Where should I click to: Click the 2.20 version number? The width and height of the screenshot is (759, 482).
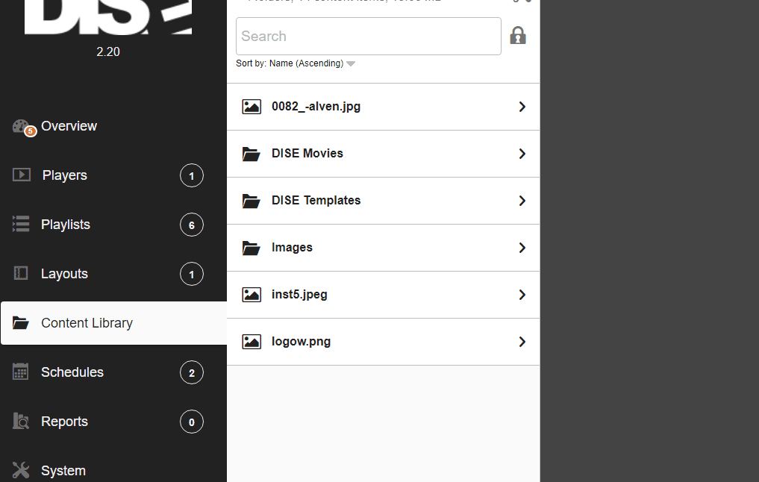[108, 51]
